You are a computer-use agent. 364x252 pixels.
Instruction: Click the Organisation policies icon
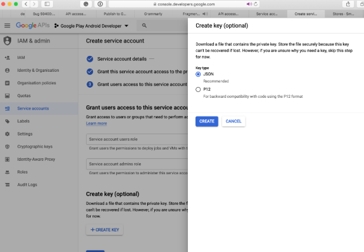coord(8,83)
